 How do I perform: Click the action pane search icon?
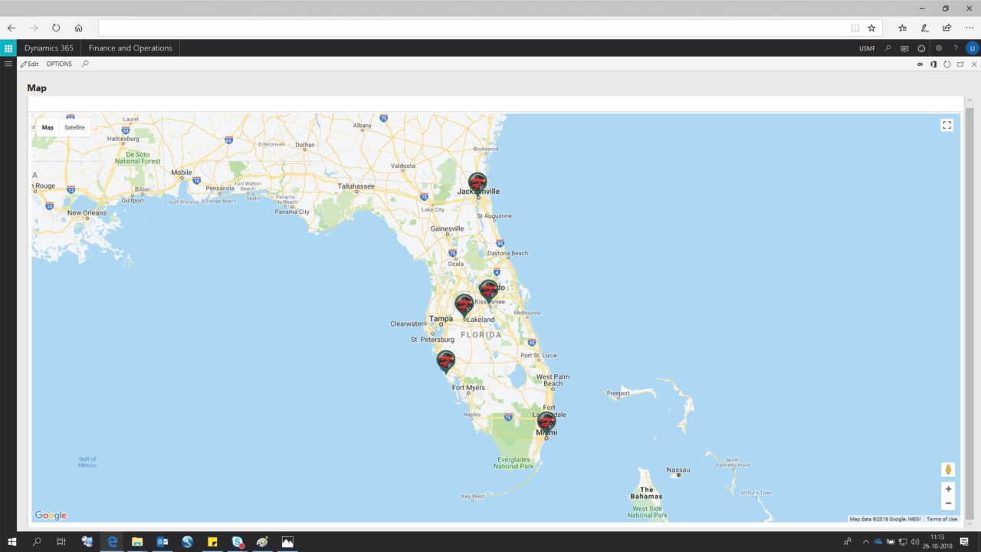85,64
